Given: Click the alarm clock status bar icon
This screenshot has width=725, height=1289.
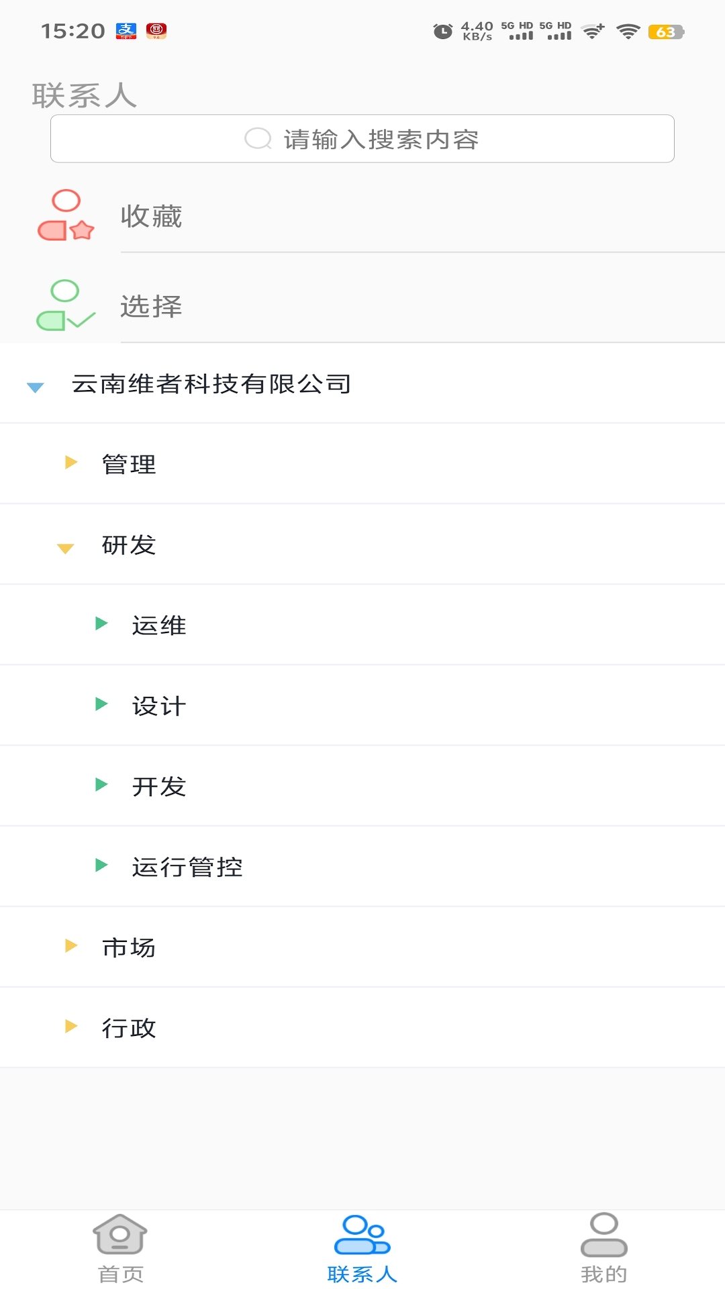Looking at the screenshot, I should coord(441,30).
